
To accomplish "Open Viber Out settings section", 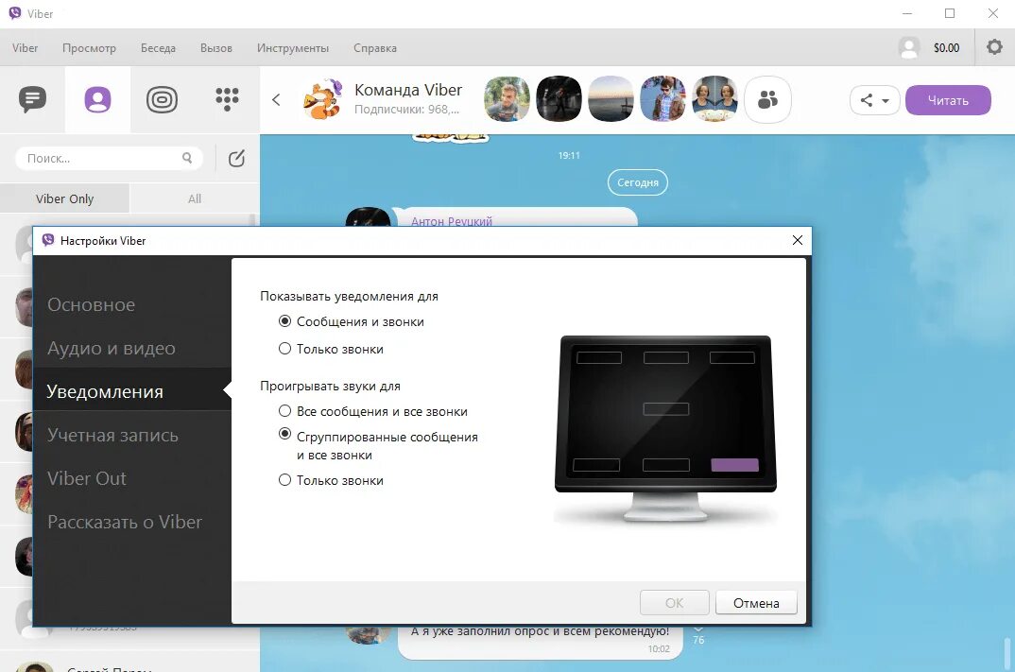I will [87, 478].
